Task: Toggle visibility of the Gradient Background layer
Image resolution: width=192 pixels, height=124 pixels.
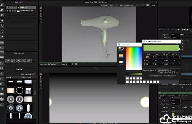Action: click(x=8, y=11)
